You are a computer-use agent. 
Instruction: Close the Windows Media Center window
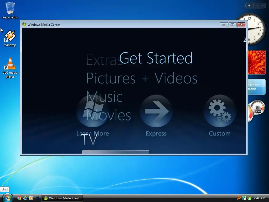coord(241,25)
